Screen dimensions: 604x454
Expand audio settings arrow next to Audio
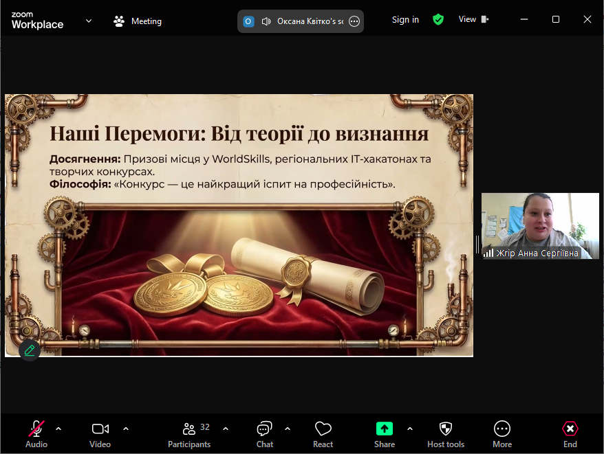58,429
